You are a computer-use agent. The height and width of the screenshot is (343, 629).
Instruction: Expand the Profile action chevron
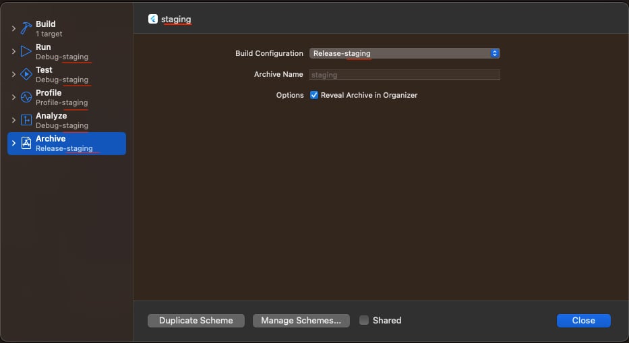pyautogui.click(x=13, y=97)
